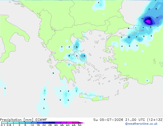Image resolution: width=163 pixels, height=126 pixels.
Task: Select the legend swatch between 5 and 10
Action: click(x=28, y=123)
